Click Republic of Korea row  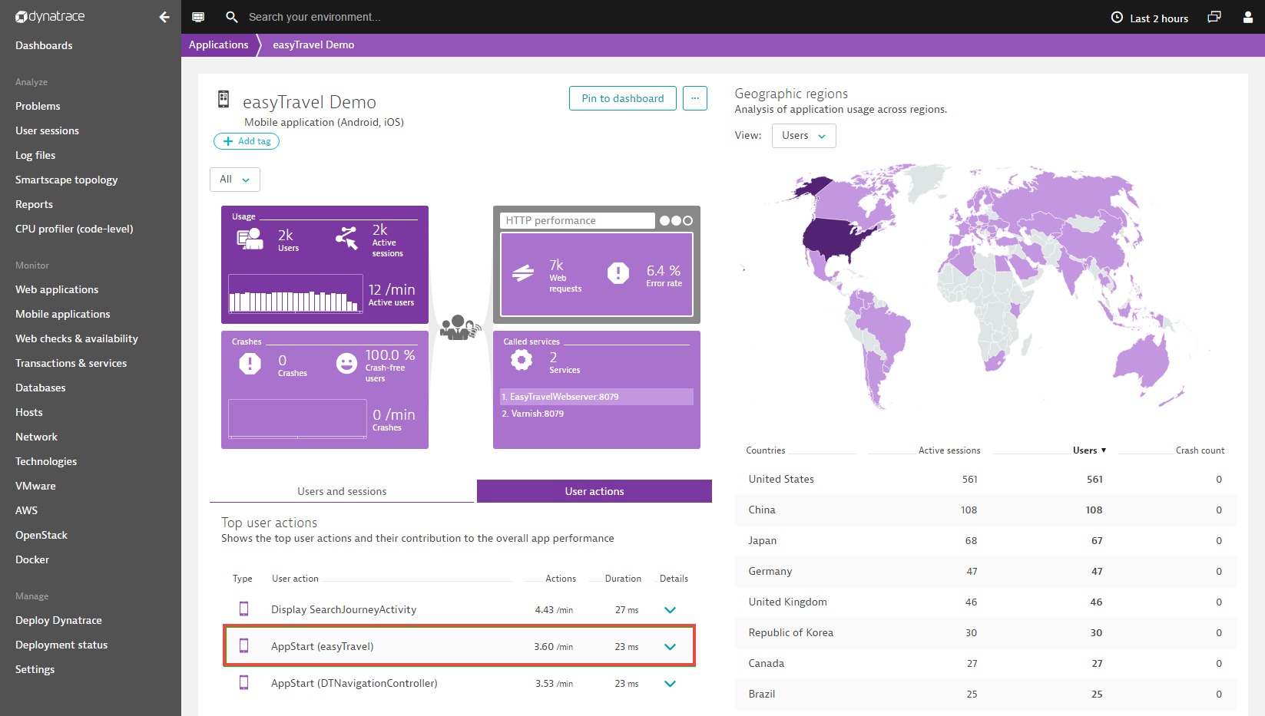pos(985,632)
